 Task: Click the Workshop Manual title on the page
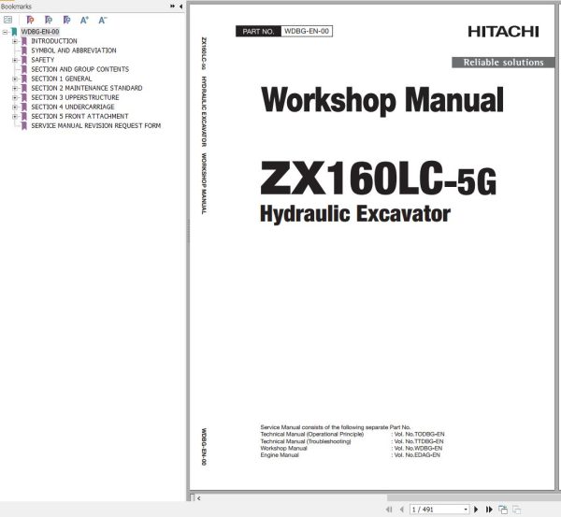pos(382,99)
